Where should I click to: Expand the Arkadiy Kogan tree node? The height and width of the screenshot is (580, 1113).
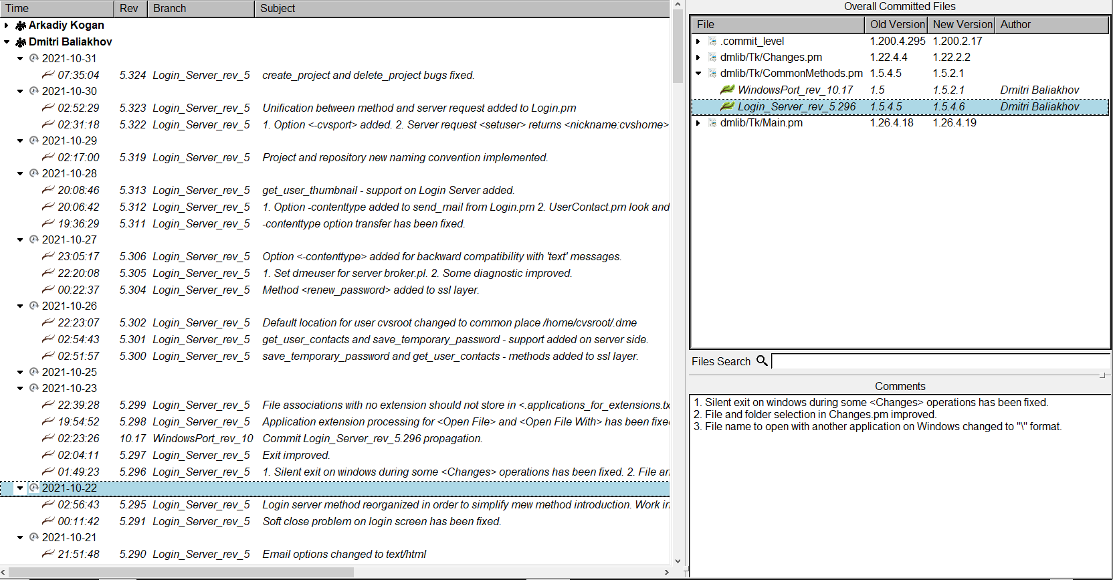(x=7, y=25)
